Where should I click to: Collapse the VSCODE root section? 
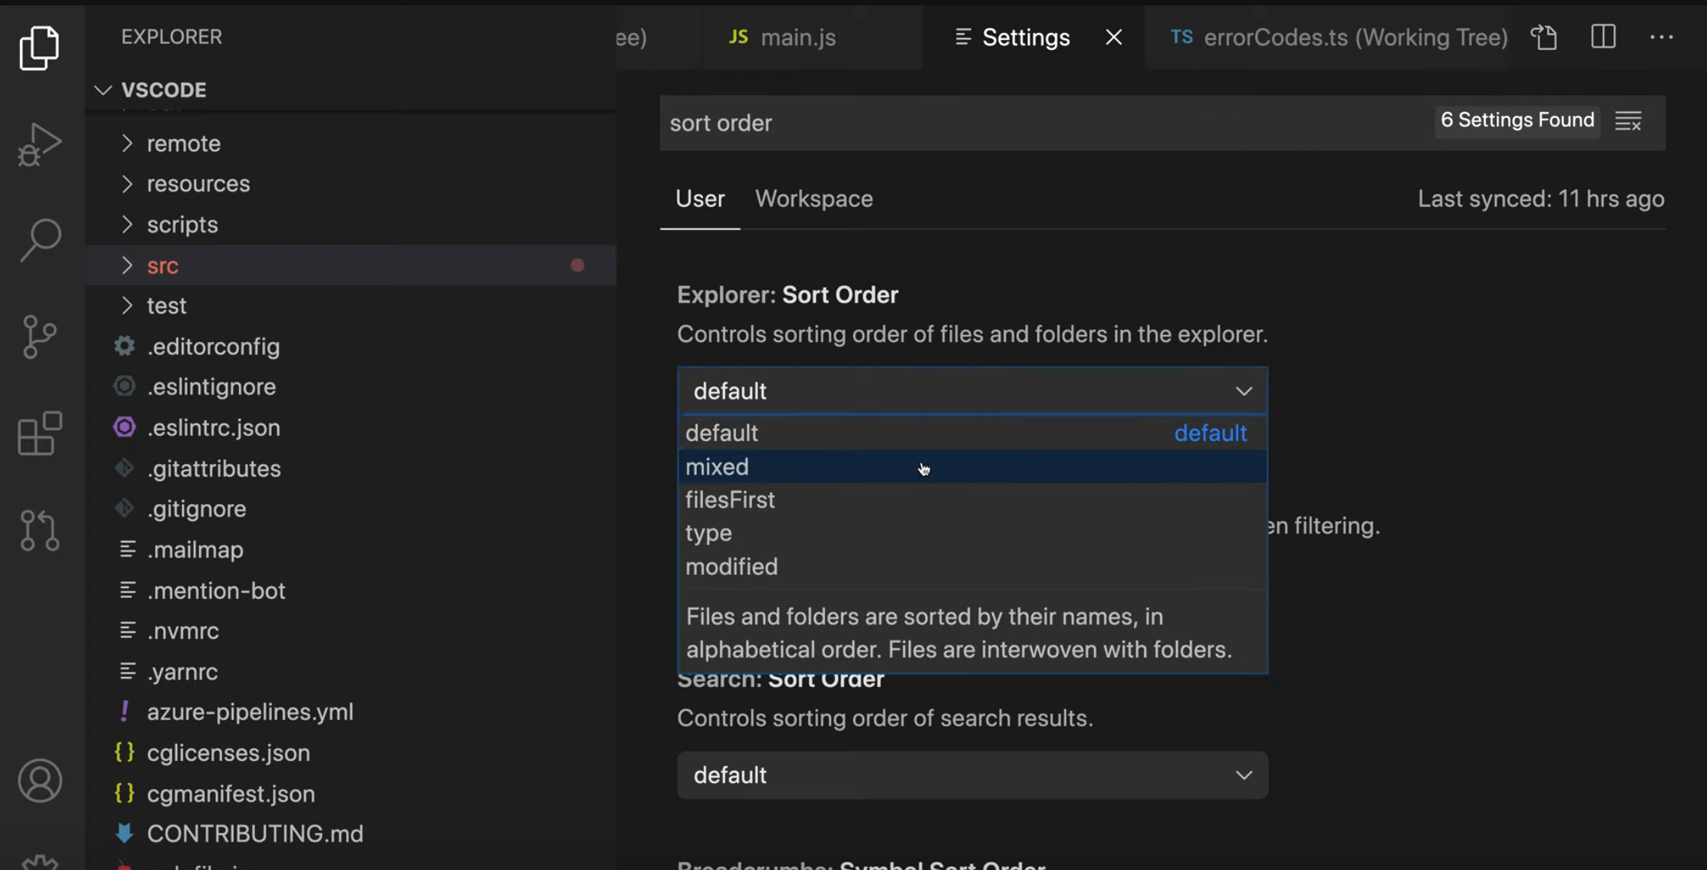pyautogui.click(x=103, y=90)
